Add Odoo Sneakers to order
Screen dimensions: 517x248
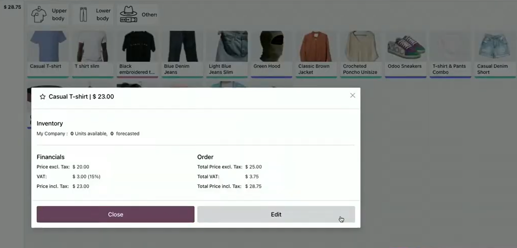tap(406, 54)
